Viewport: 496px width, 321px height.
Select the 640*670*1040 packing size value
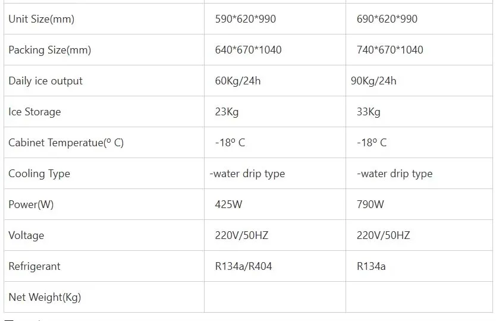pyautogui.click(x=248, y=50)
